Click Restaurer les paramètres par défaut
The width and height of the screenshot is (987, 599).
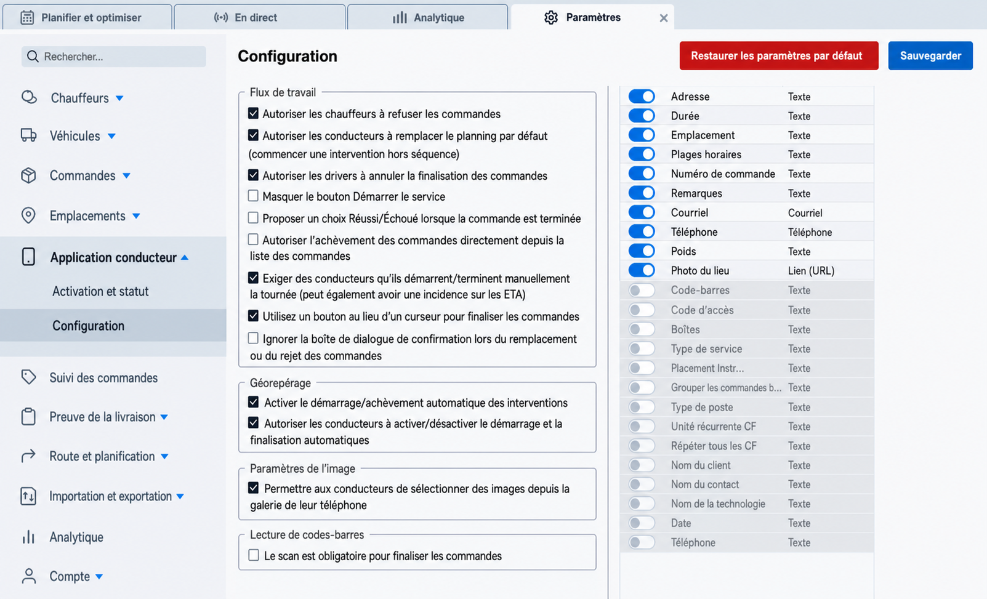(x=779, y=55)
